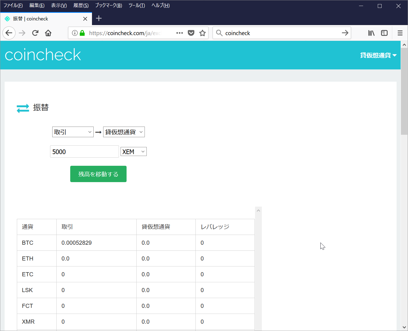408x331 pixels.
Task: Bookmark this page with the star
Action: pos(203,33)
